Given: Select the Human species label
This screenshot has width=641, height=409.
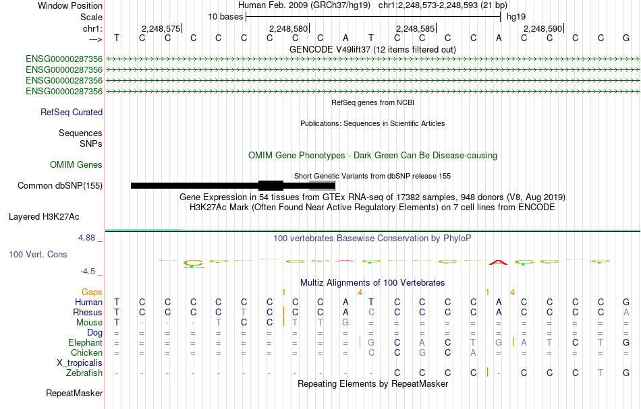Looking at the screenshot, I should pos(88,303).
